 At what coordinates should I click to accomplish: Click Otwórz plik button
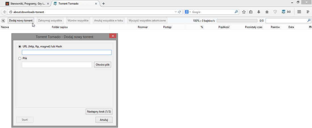point(103,65)
